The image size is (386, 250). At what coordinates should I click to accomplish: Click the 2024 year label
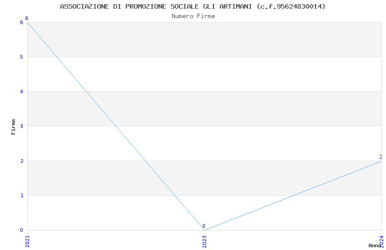[x=381, y=241]
